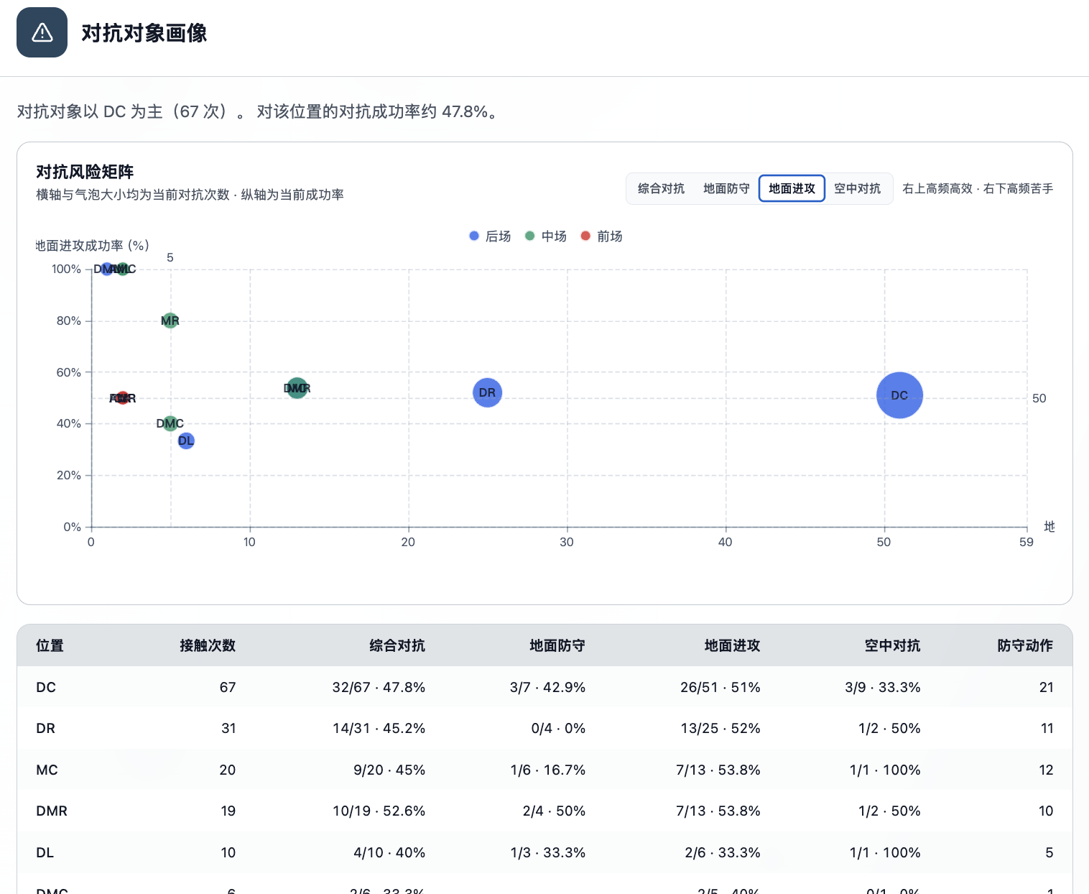Click the 位置 column header
Viewport: 1089px width, 894px height.
50,645
